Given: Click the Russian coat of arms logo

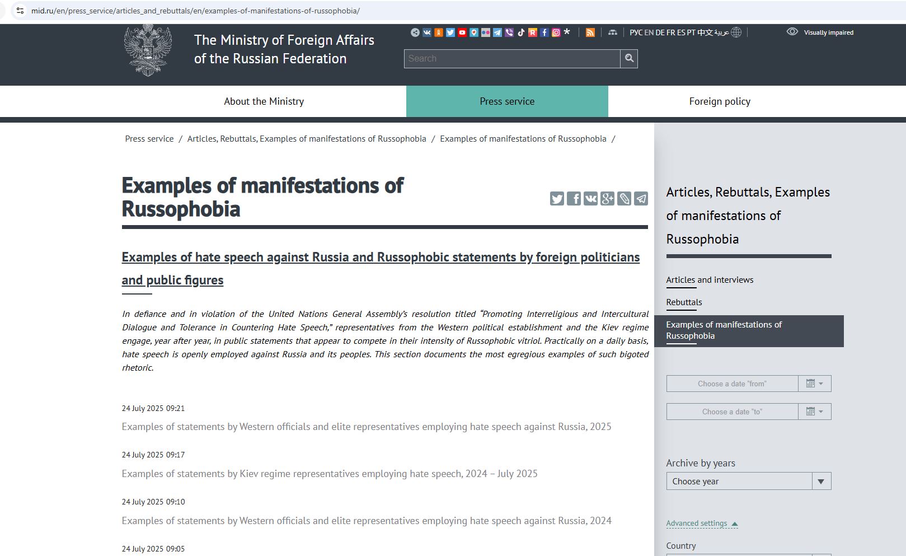Looking at the screenshot, I should coord(148,50).
